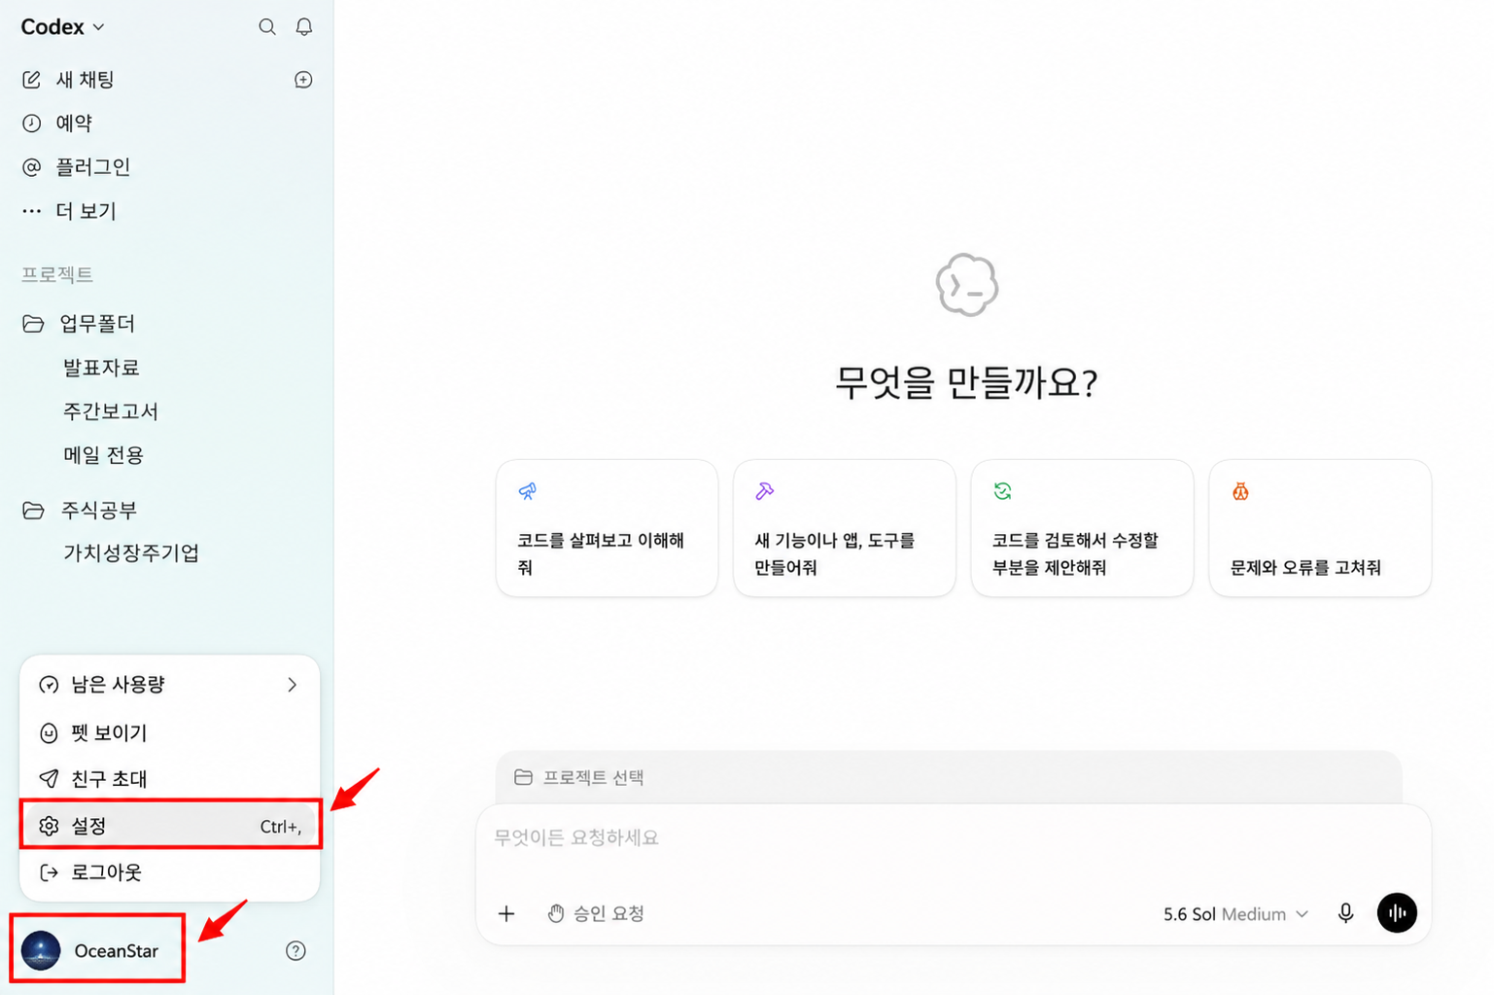This screenshot has width=1494, height=995.
Task: Click the 무엇이든 요청하세요 prompt field
Action: (953, 837)
